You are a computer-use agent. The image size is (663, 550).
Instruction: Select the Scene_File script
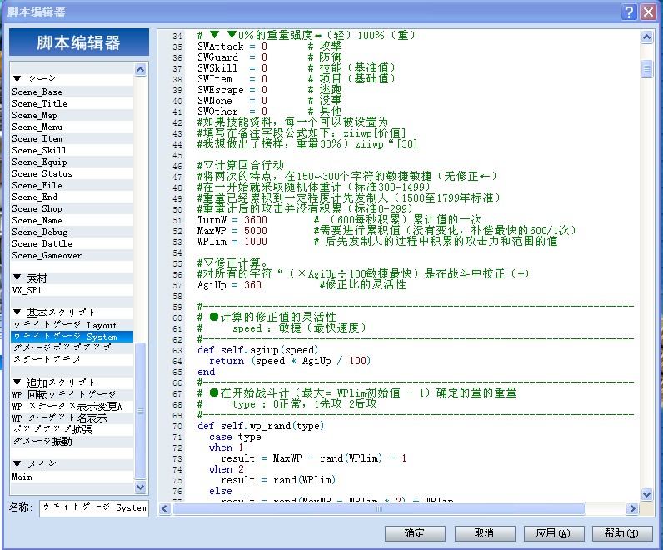[72, 185]
